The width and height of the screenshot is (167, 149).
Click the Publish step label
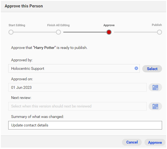[x=157, y=25]
